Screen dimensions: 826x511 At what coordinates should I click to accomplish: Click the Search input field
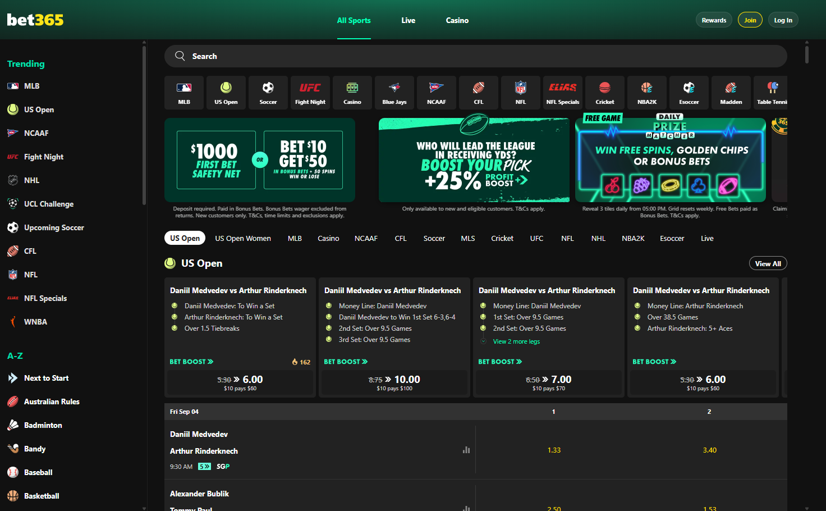(x=476, y=56)
